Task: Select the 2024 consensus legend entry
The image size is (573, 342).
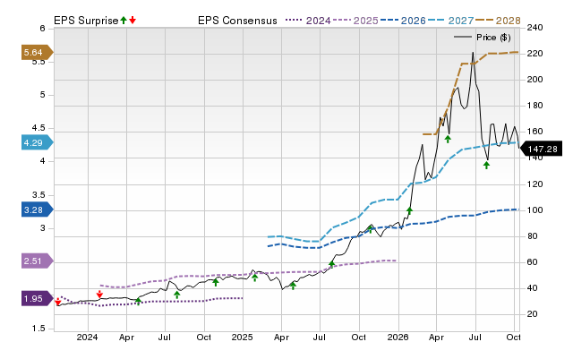Action: click(308, 21)
